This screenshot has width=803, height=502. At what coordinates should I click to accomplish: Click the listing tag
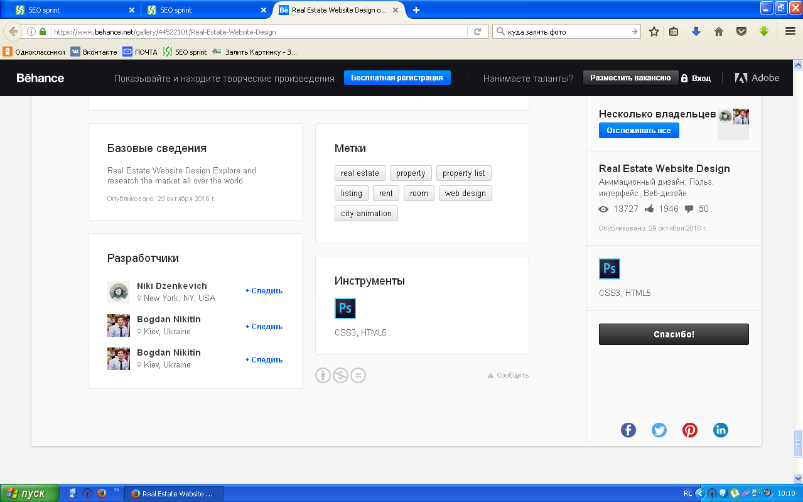click(x=352, y=194)
